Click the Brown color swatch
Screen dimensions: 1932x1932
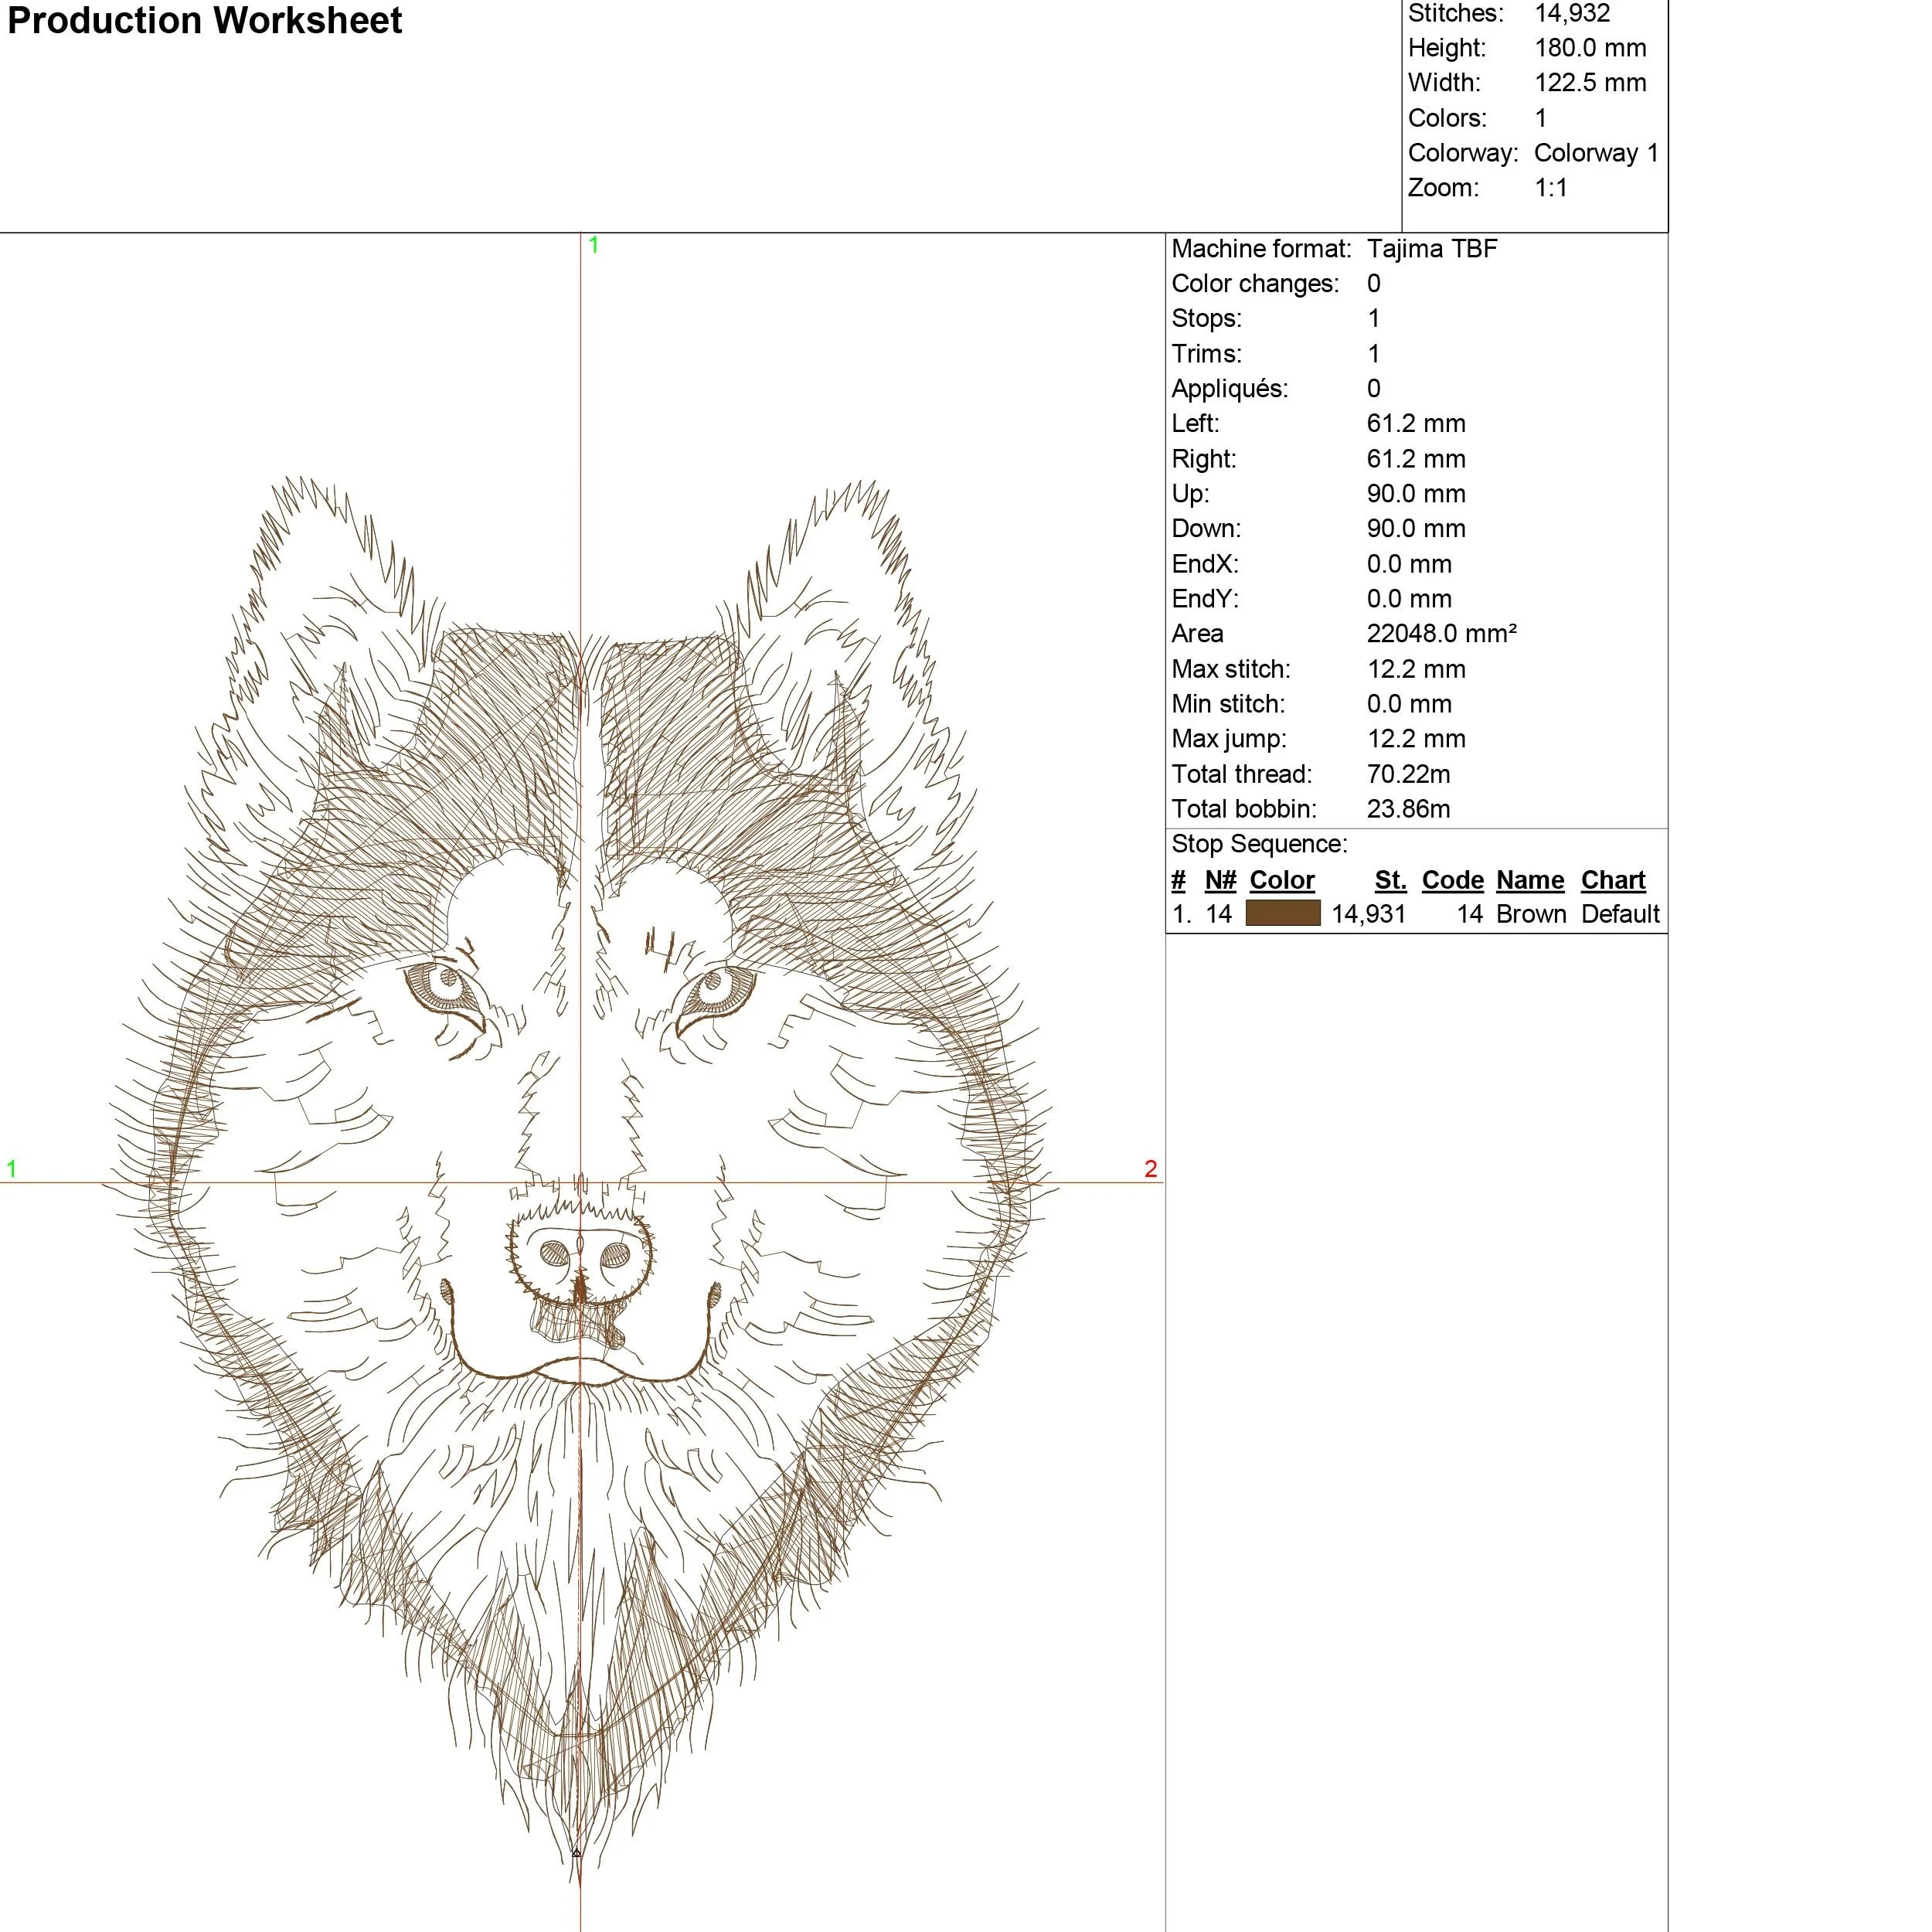point(1282,913)
